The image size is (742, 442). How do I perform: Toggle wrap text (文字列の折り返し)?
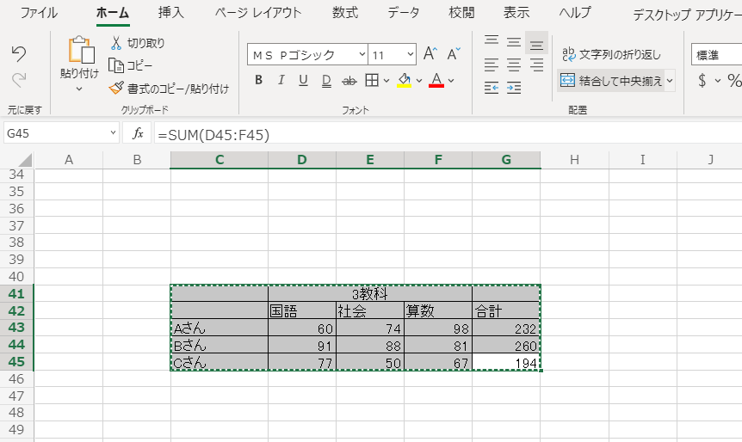click(x=611, y=54)
